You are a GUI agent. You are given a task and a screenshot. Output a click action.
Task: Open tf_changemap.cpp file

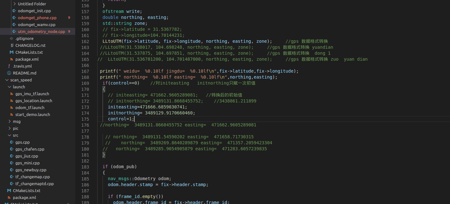[32, 177]
